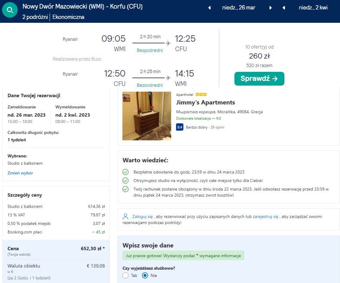Select Nie for business travel
Screen dimensions: 340x283
point(145,275)
